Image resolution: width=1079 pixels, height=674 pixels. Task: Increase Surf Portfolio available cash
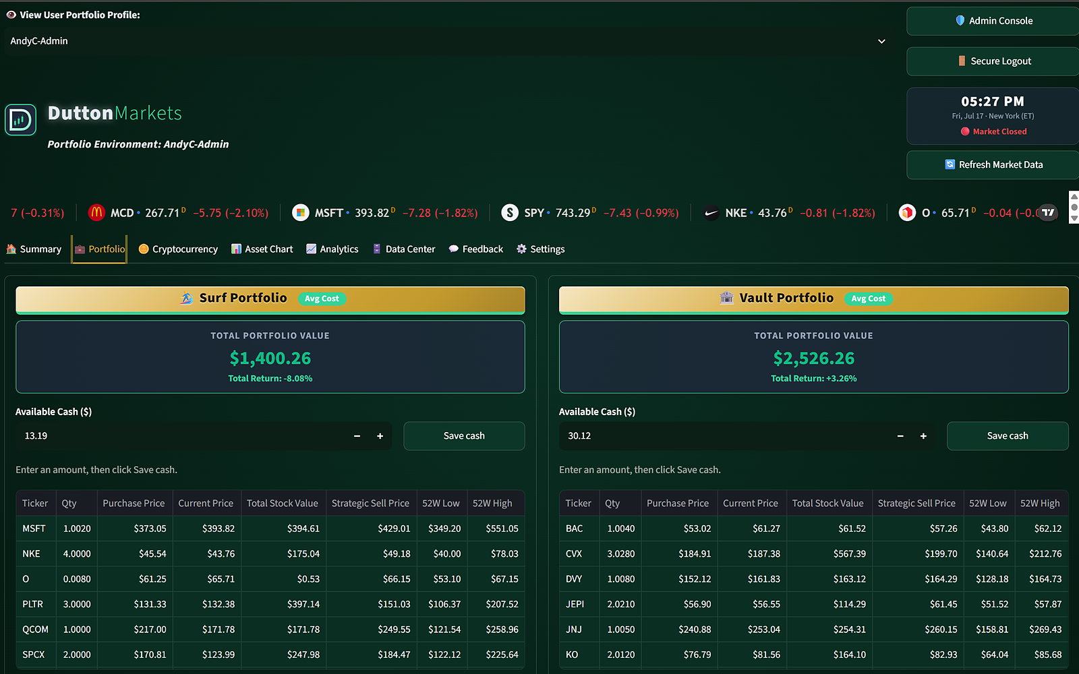point(380,436)
